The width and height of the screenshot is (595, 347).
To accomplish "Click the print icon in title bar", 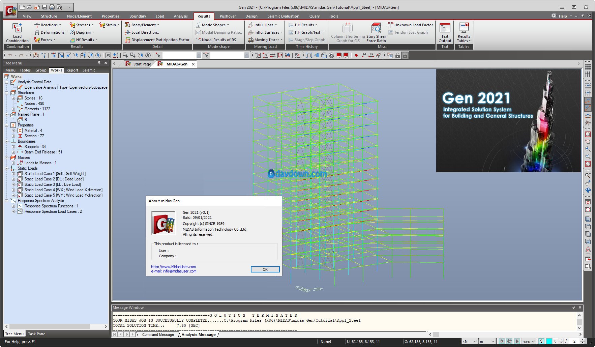I will click(x=52, y=7).
